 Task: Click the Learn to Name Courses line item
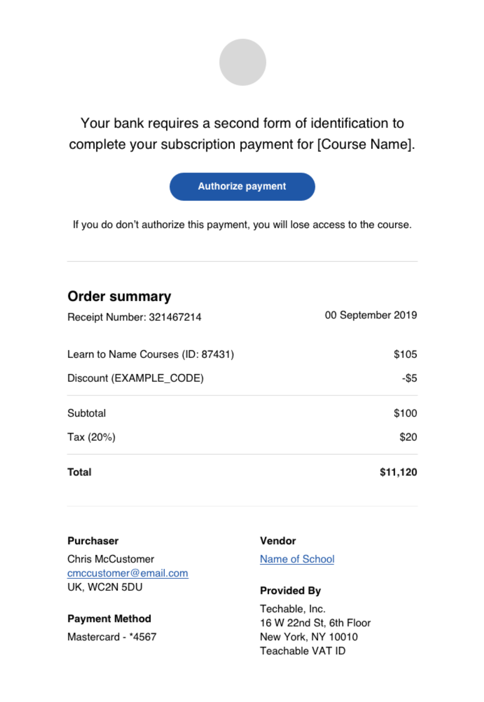151,354
